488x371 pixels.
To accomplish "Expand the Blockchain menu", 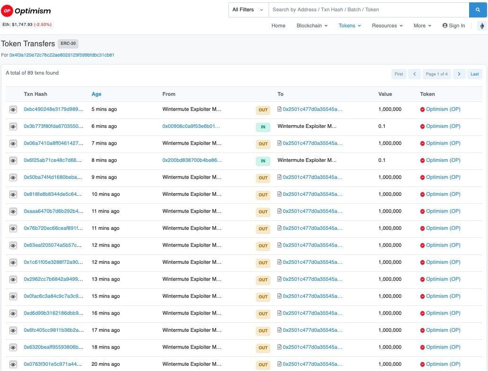I will [312, 25].
